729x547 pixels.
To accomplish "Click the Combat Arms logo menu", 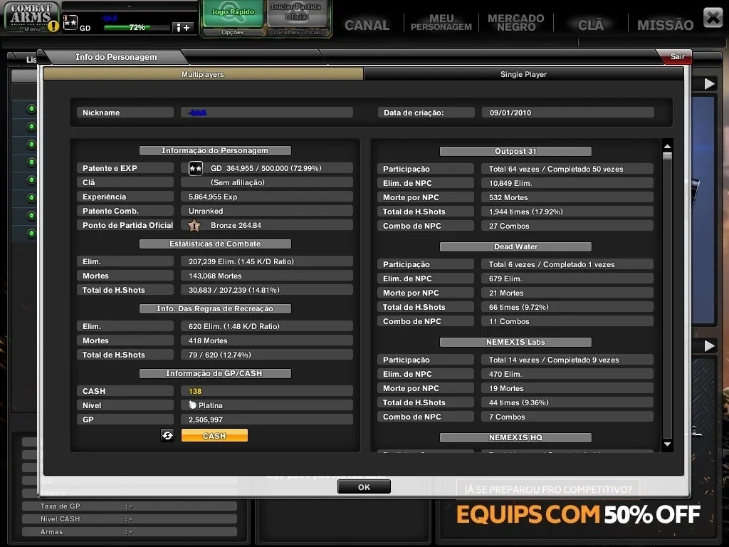I will coord(31,17).
